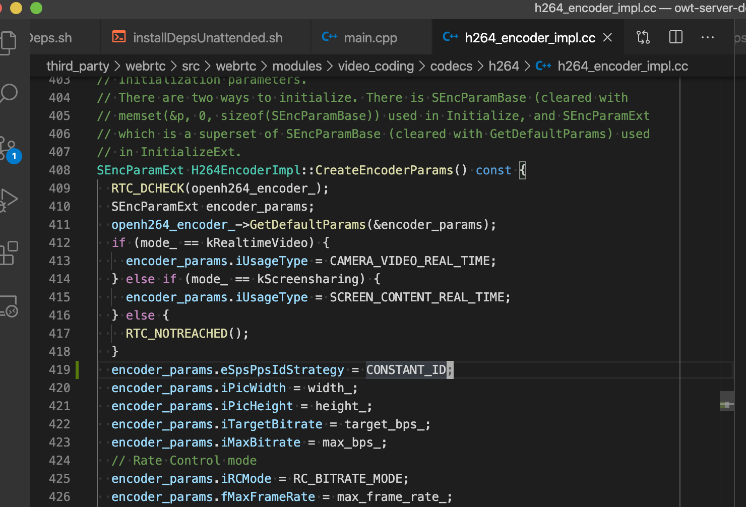Image resolution: width=746 pixels, height=507 pixels.
Task: Open the Run and Debug view
Action: (9, 200)
